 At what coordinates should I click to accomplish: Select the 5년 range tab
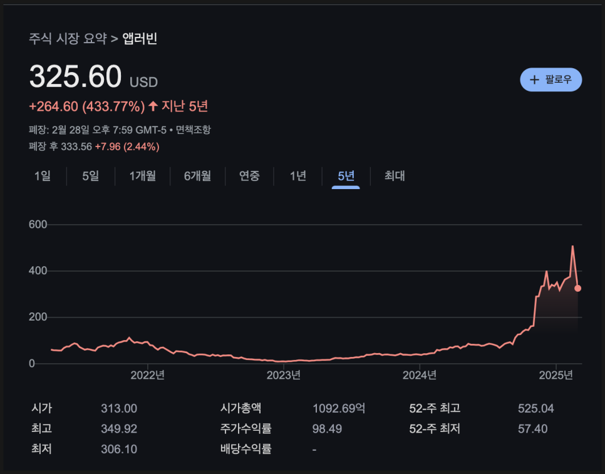346,176
